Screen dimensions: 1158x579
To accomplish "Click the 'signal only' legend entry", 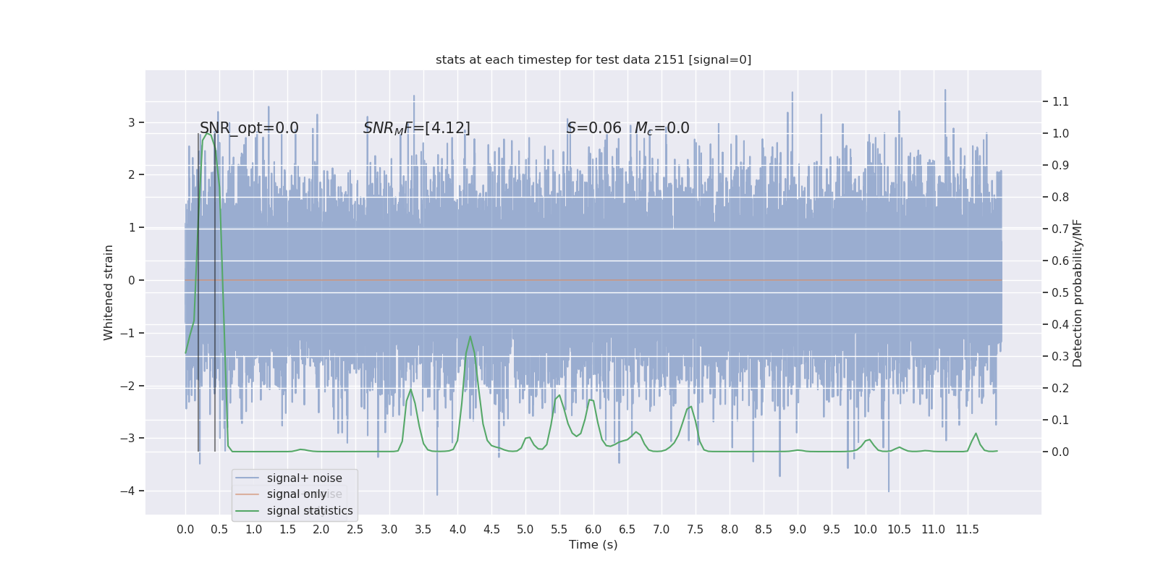I will pyautogui.click(x=297, y=494).
